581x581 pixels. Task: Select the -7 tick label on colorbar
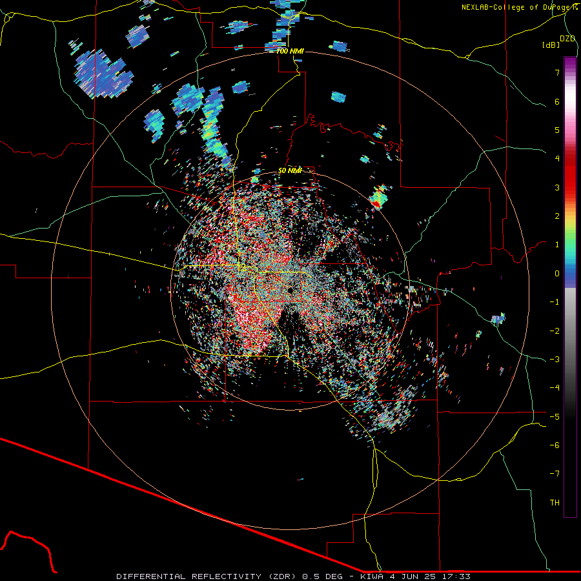(555, 474)
